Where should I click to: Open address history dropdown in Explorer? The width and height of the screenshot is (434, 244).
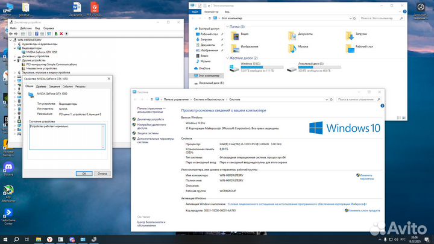(350, 18)
